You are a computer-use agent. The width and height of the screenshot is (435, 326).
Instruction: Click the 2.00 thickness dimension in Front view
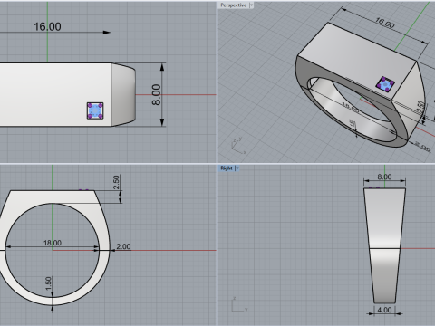click(123, 246)
